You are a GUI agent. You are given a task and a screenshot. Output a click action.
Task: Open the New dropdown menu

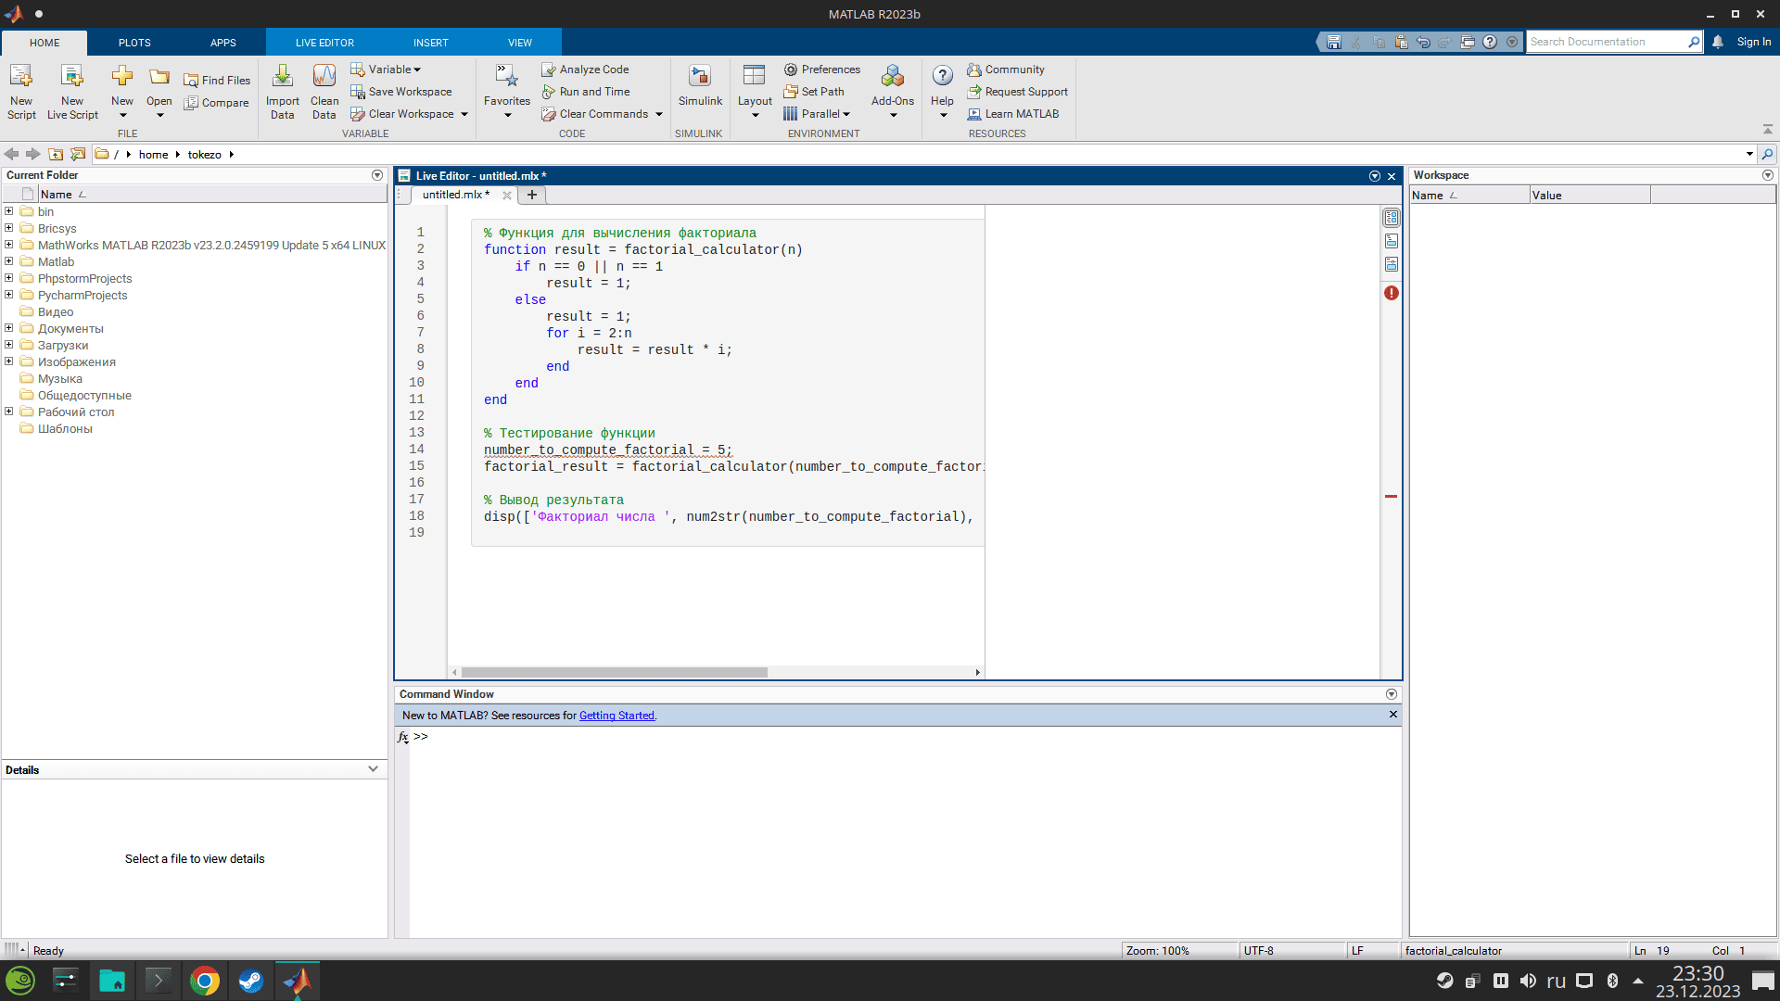[122, 115]
